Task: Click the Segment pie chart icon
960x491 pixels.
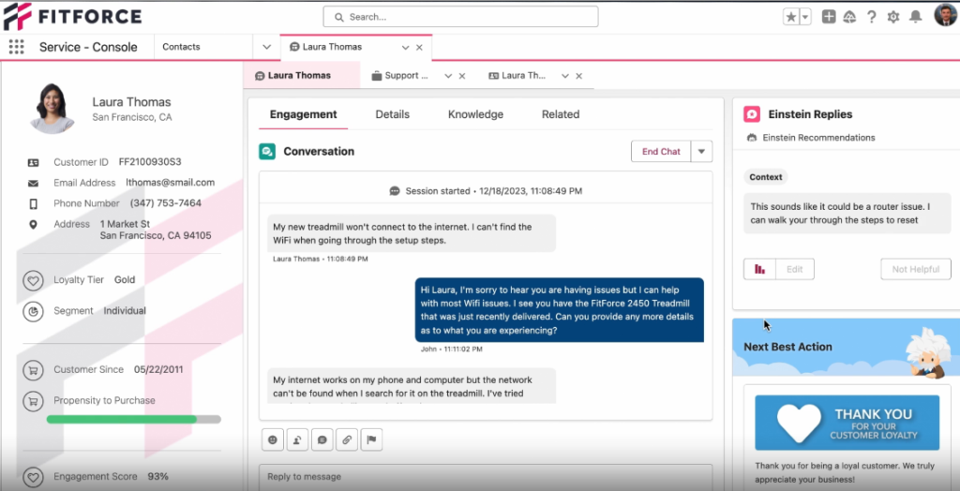Action: tap(33, 312)
